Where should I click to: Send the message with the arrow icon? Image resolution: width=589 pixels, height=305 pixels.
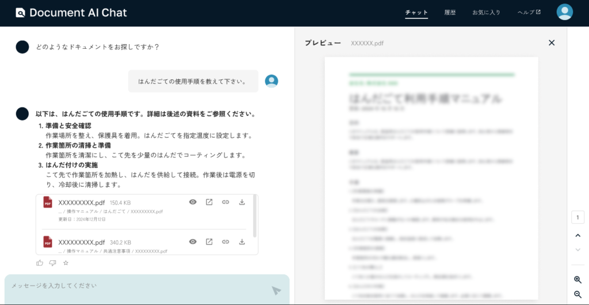(x=277, y=291)
